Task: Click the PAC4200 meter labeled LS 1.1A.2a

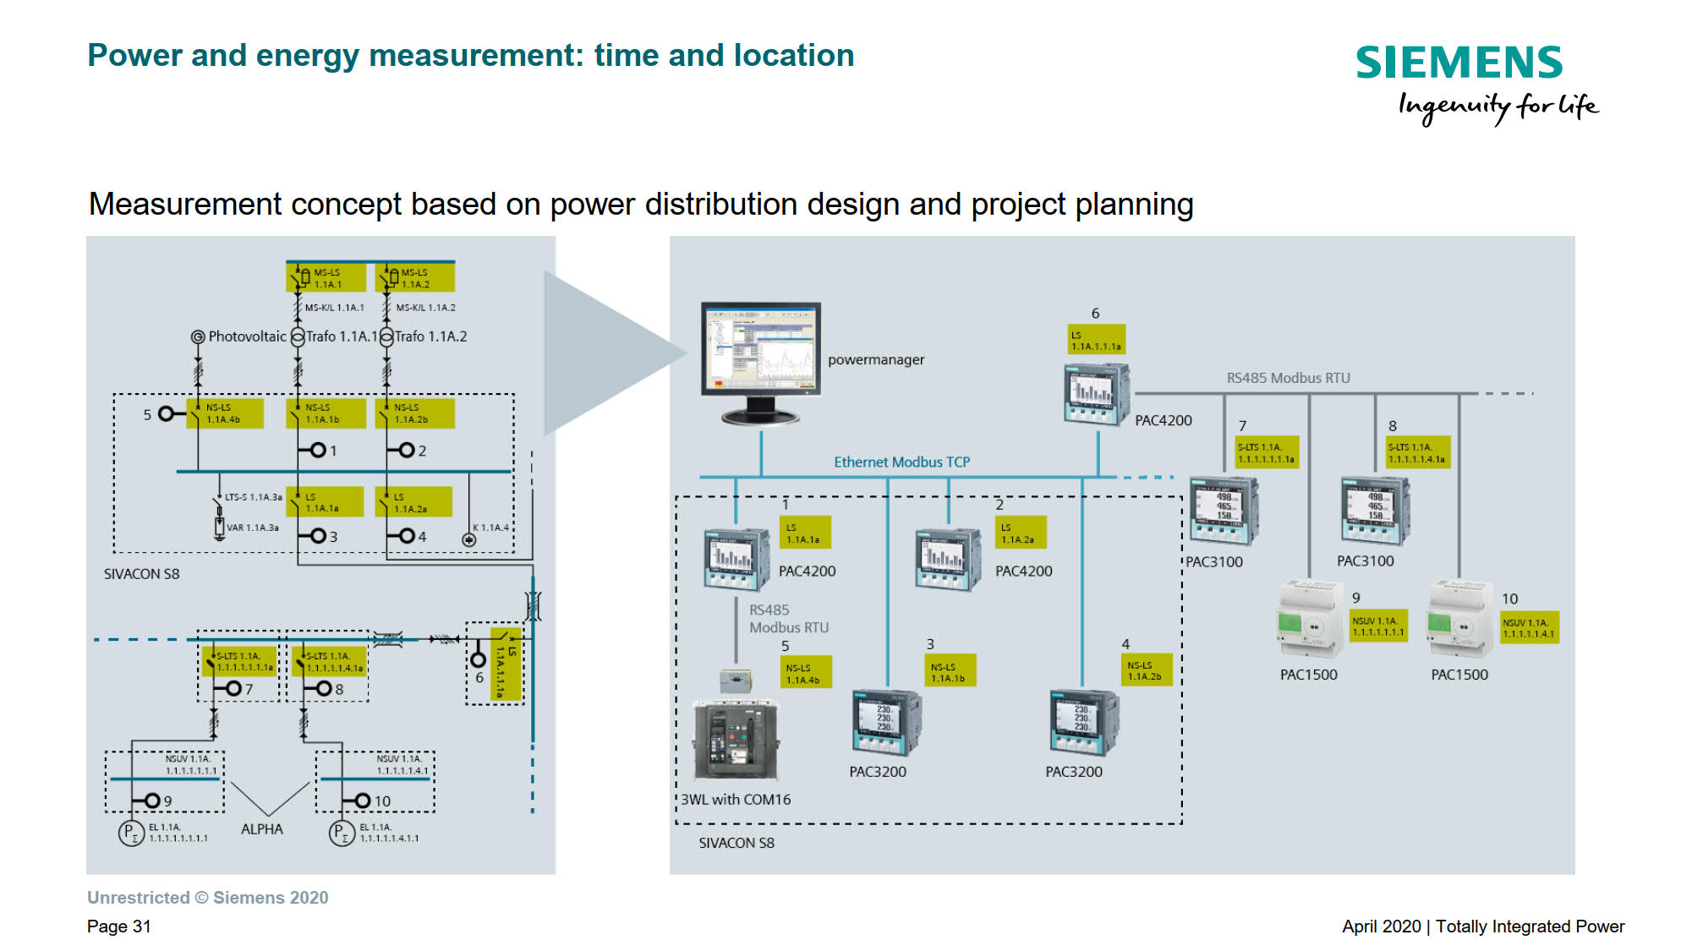Action: 947,559
